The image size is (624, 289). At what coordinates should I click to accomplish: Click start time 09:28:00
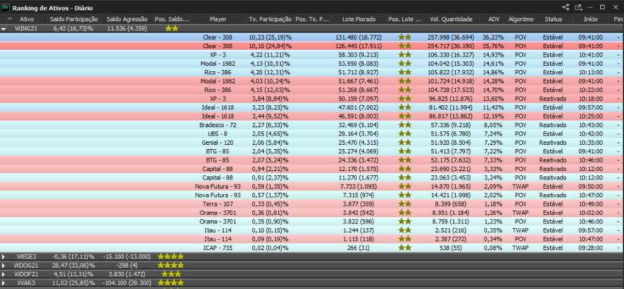click(590, 248)
